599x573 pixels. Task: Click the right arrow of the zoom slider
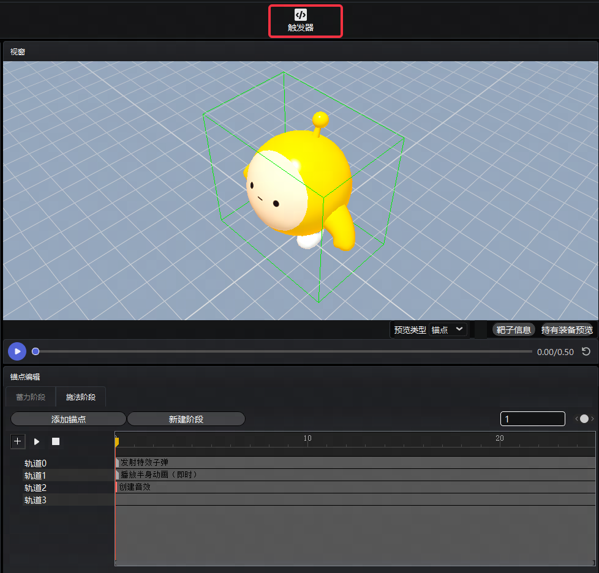[x=592, y=419]
